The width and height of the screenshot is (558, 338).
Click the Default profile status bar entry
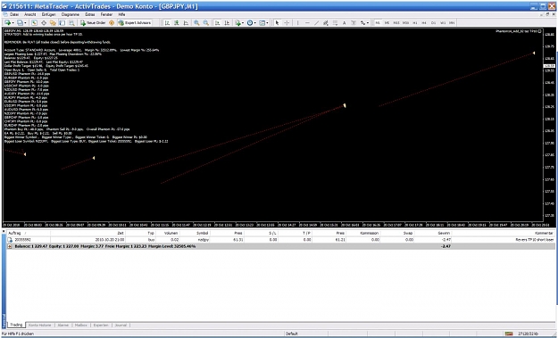click(291, 334)
